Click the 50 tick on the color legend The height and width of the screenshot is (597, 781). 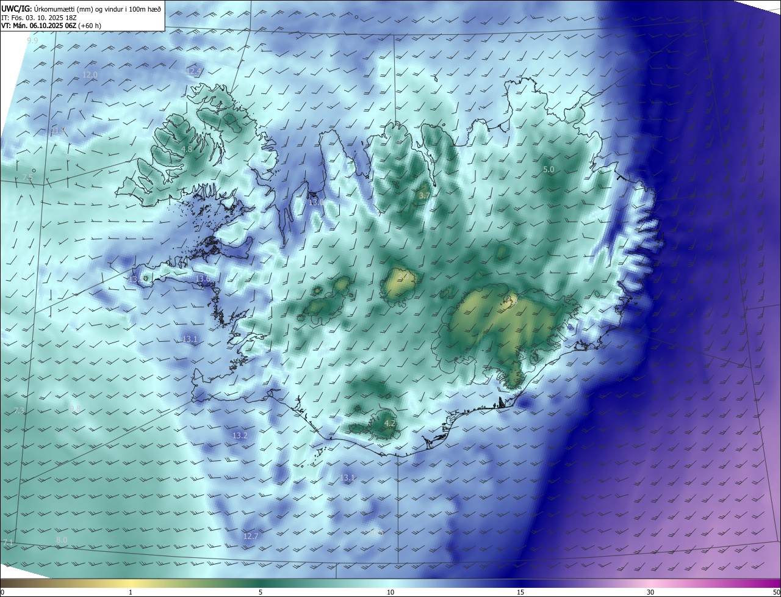[x=776, y=592]
